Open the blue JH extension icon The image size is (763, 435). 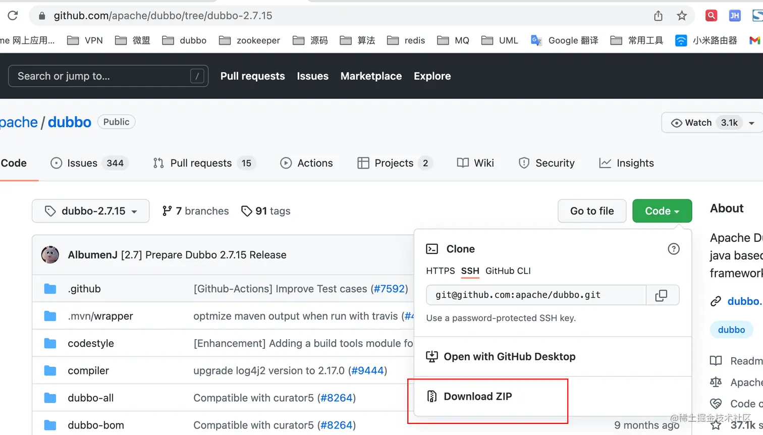tap(735, 16)
